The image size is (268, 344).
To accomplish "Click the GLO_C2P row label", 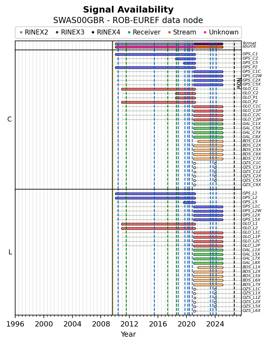I will (252, 119).
